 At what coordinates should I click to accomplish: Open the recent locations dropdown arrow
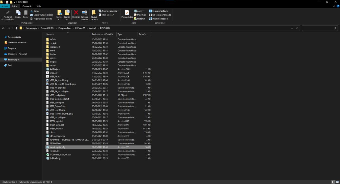click(x=13, y=28)
